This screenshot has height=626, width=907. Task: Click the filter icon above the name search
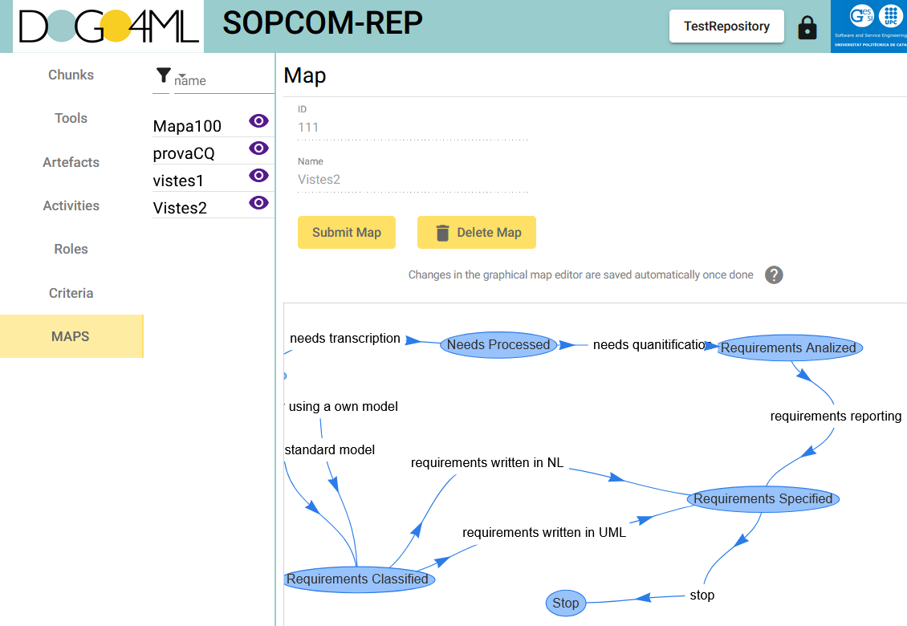[164, 75]
